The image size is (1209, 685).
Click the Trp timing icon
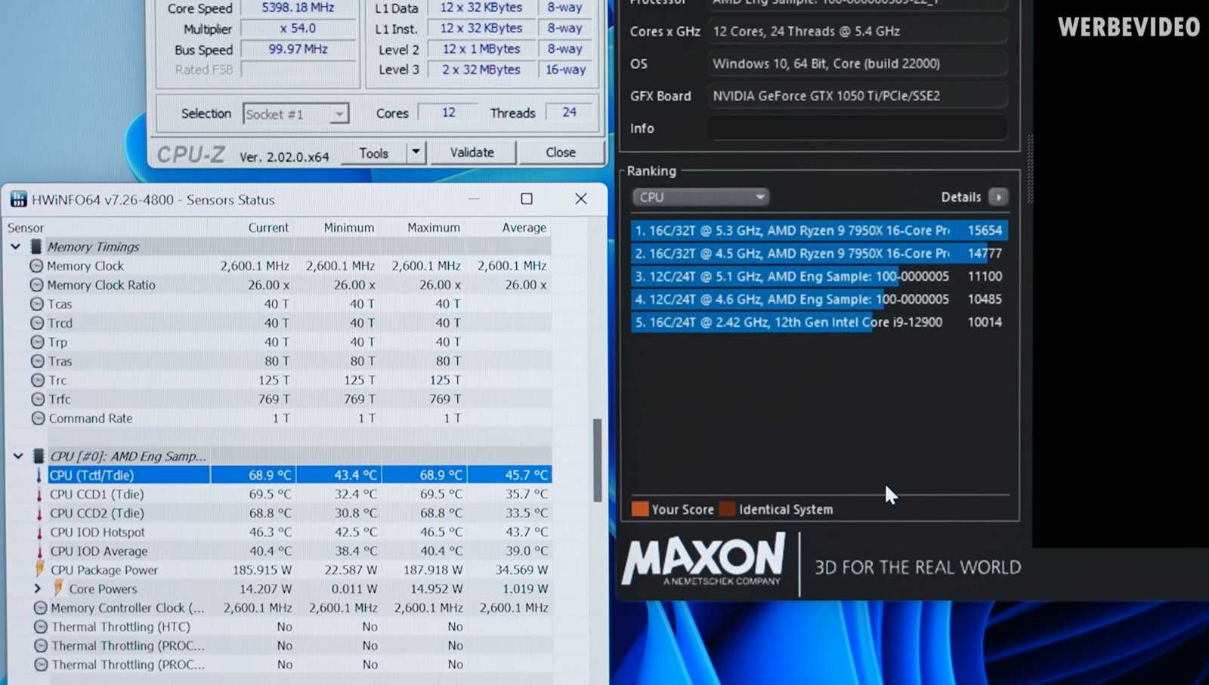38,342
